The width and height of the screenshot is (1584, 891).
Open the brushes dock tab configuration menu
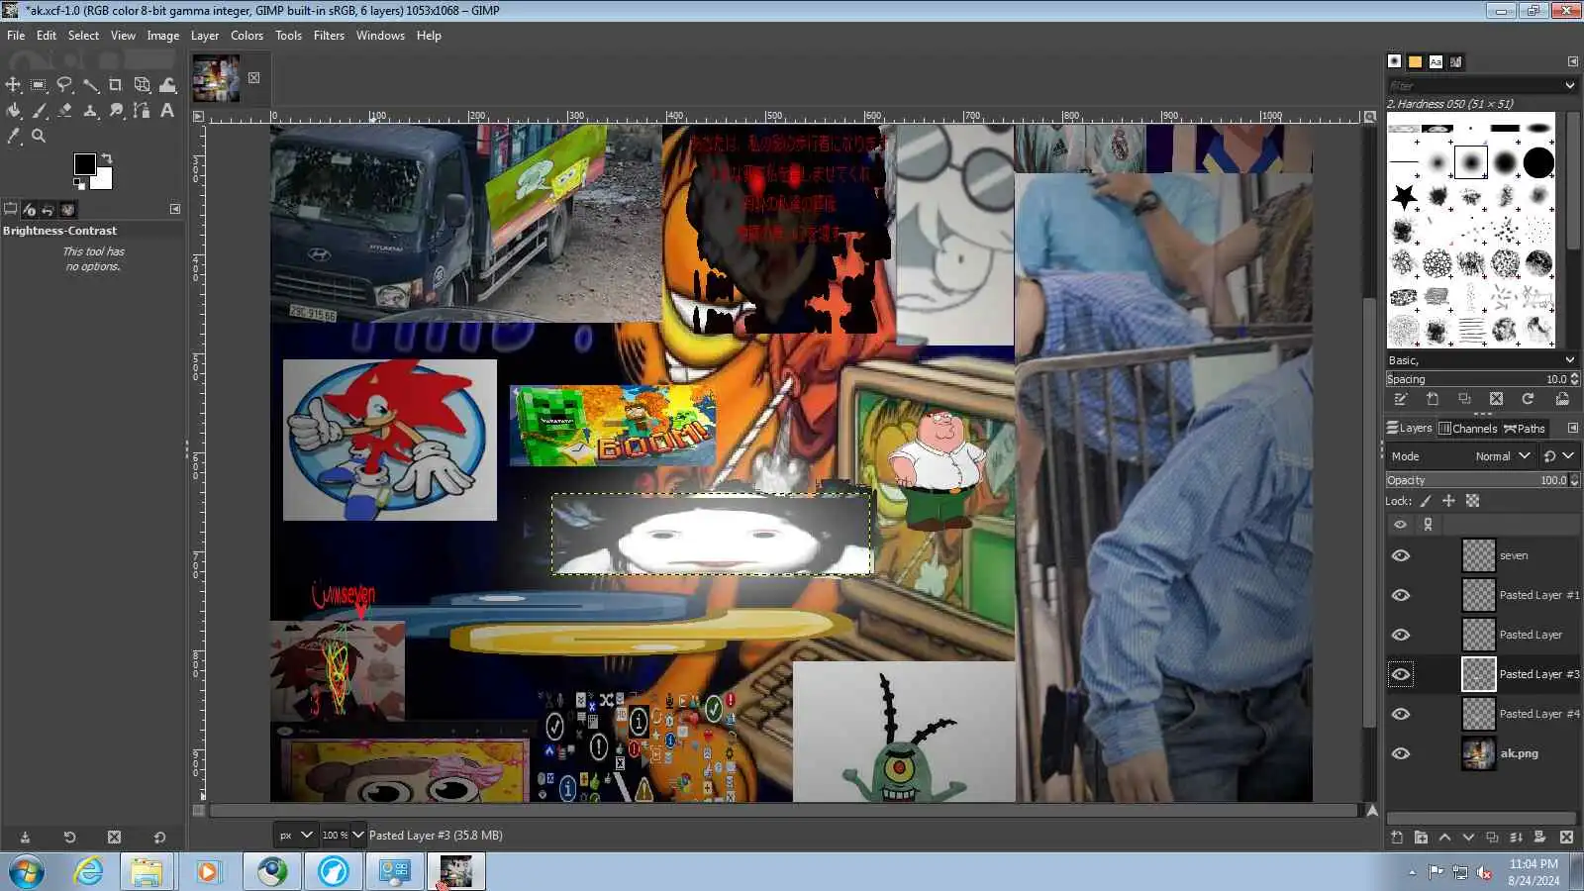click(x=1572, y=61)
